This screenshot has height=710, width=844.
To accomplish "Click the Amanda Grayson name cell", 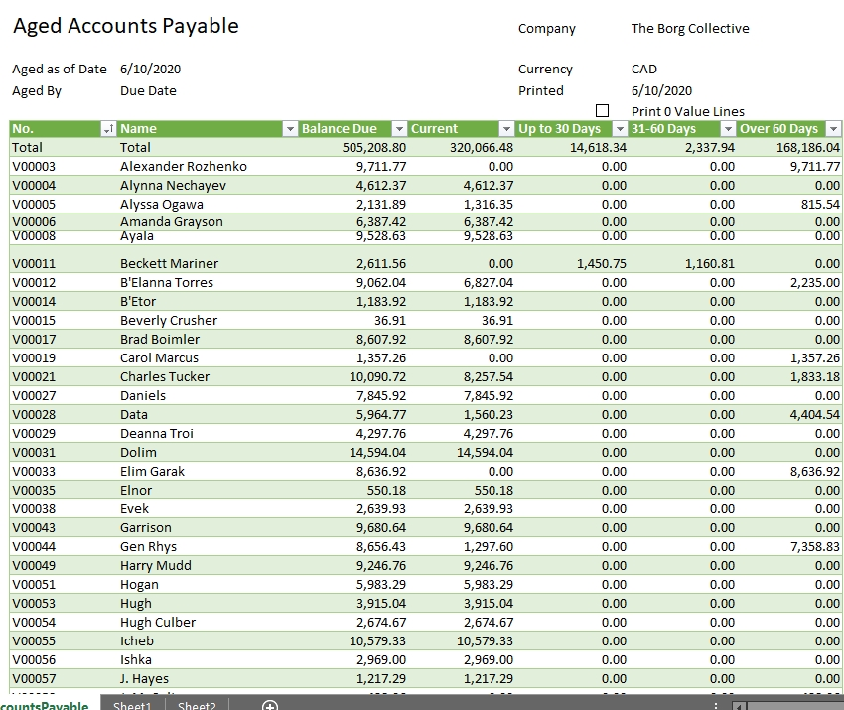I will (x=172, y=221).
